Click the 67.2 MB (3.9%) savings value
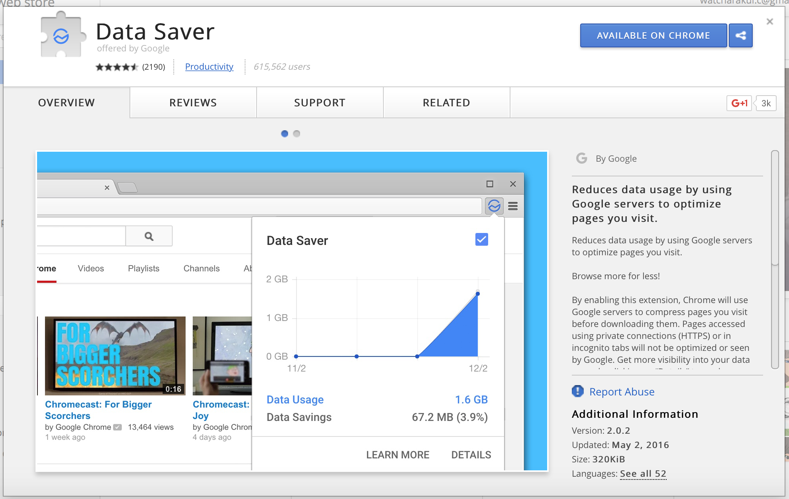Screen dimensions: 789x499 (x=450, y=417)
